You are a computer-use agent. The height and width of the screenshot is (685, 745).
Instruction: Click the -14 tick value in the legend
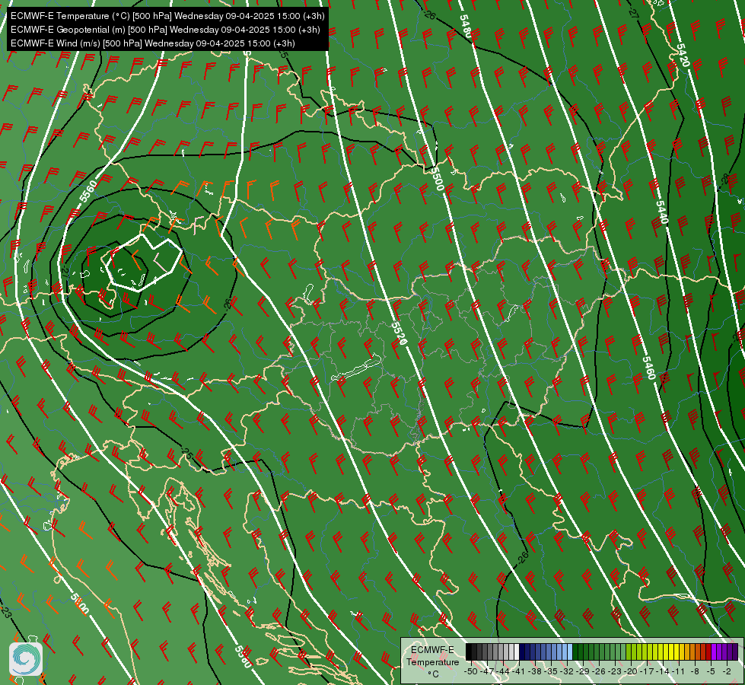pos(663,672)
